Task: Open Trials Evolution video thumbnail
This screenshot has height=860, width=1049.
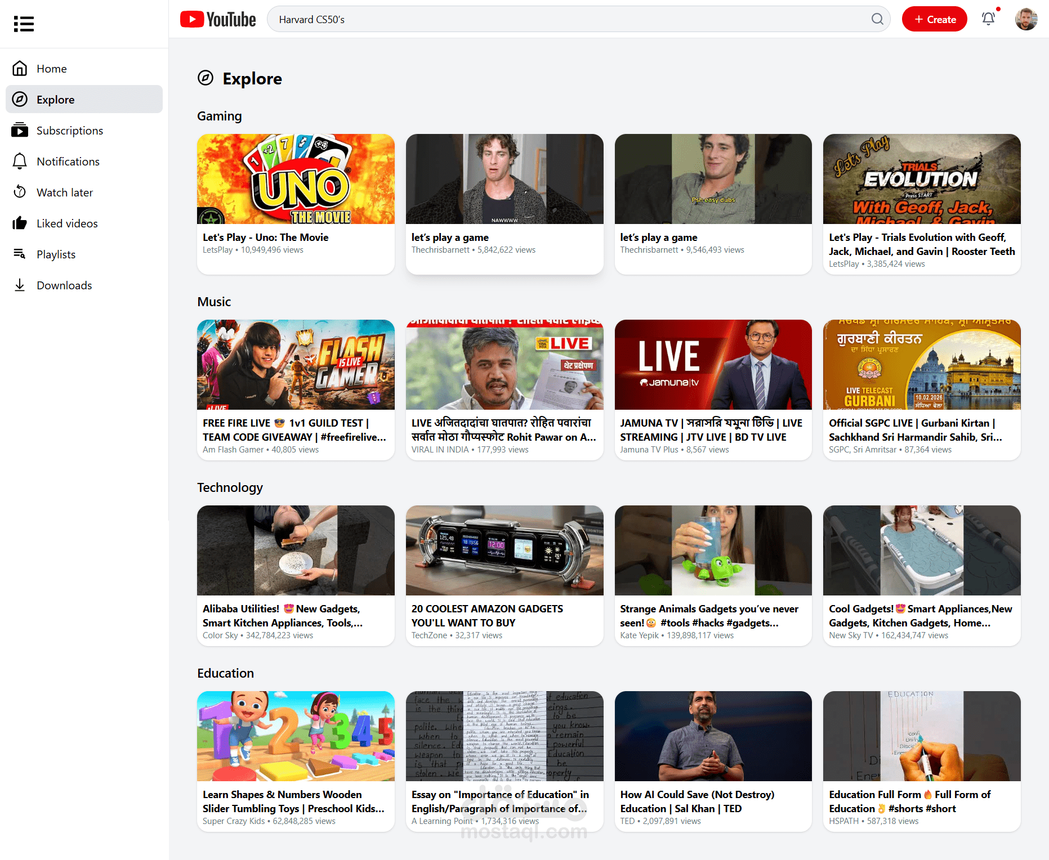Action: 922,179
